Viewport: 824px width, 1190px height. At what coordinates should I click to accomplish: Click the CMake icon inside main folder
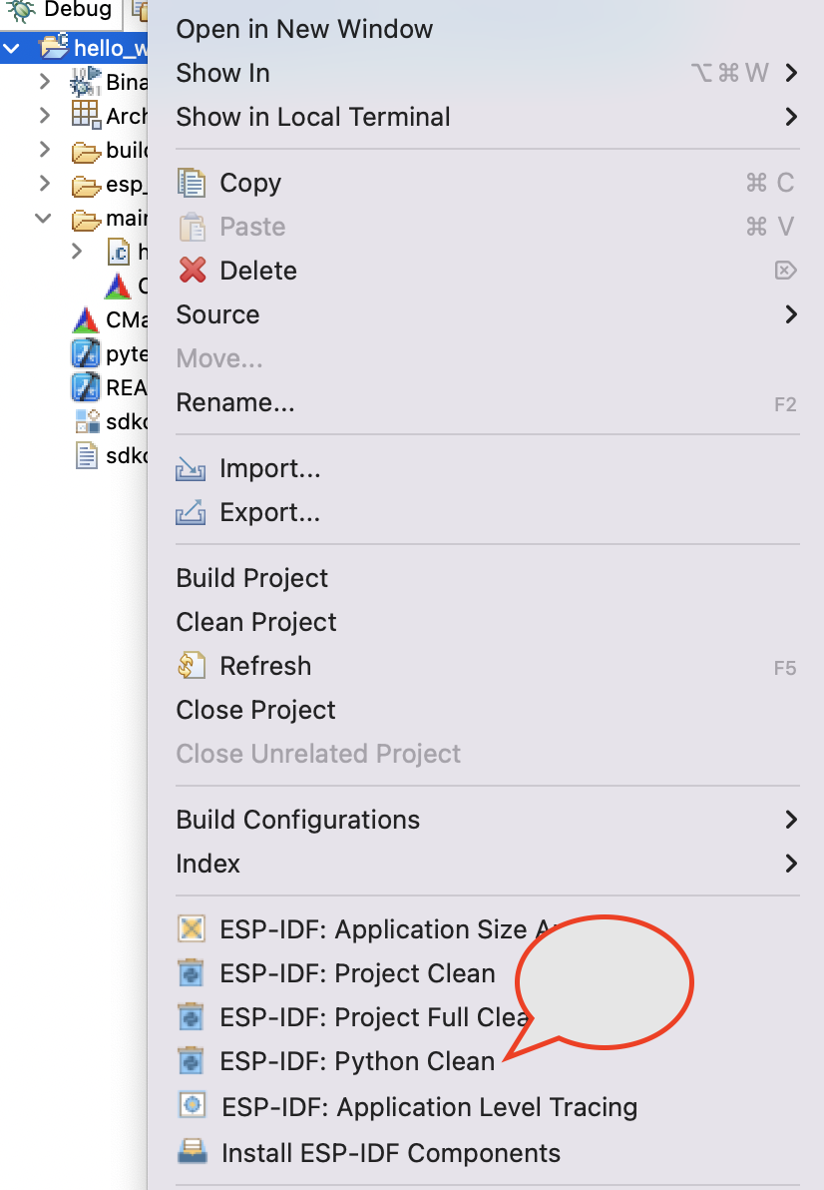coord(119,286)
